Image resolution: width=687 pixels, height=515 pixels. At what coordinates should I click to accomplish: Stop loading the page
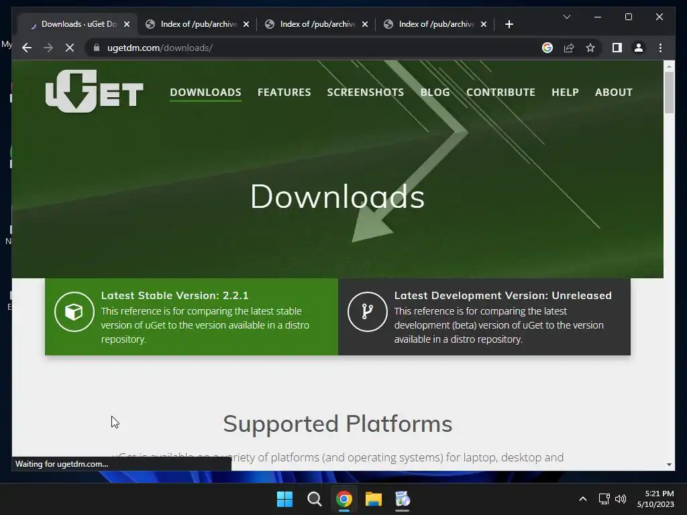(70, 48)
